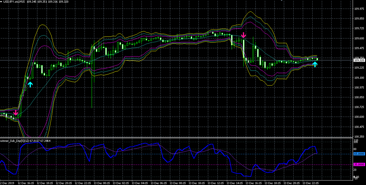Click the 109.600 price scale label
This screenshot has width=366, height=185.
(x=359, y=38)
